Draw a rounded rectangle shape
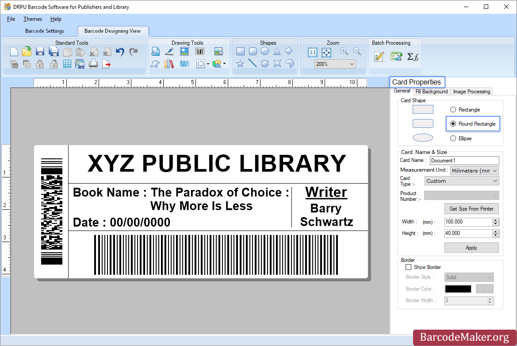The image size is (517, 346). coord(253,51)
